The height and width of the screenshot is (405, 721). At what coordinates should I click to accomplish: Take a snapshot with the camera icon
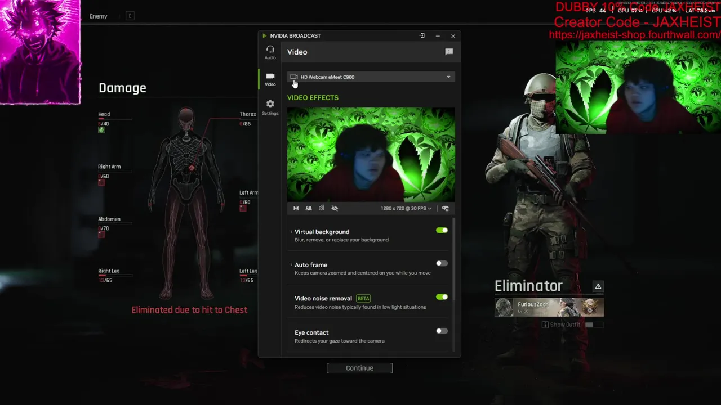322,208
